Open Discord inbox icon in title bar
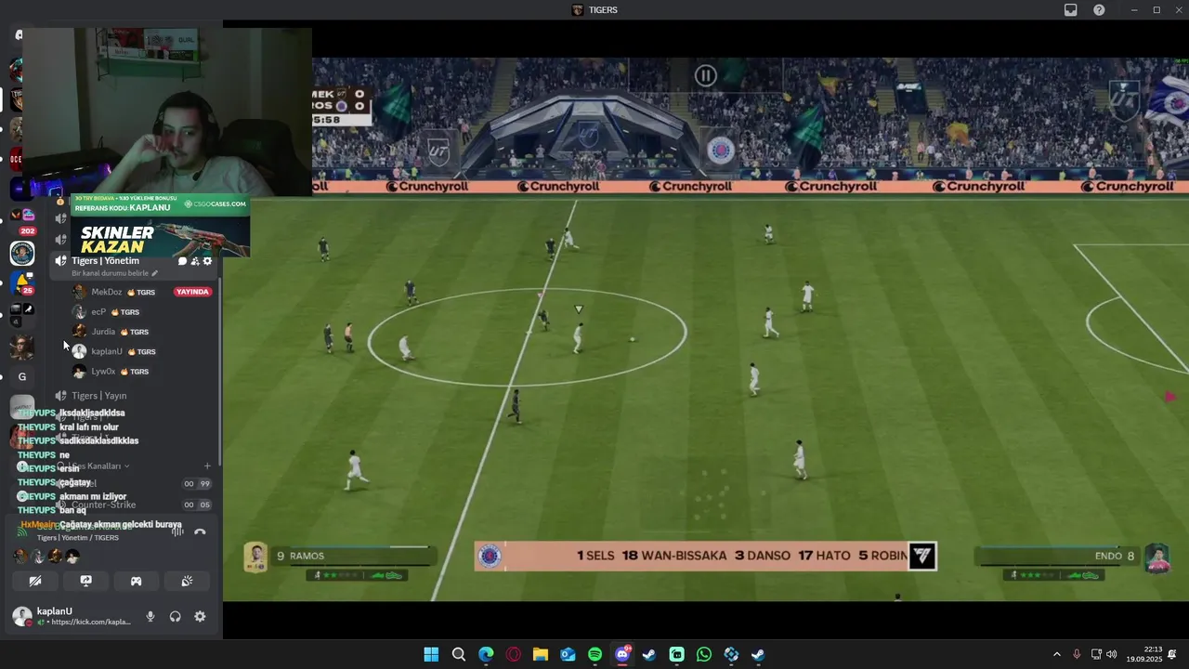Image resolution: width=1189 pixels, height=669 pixels. 1070,9
